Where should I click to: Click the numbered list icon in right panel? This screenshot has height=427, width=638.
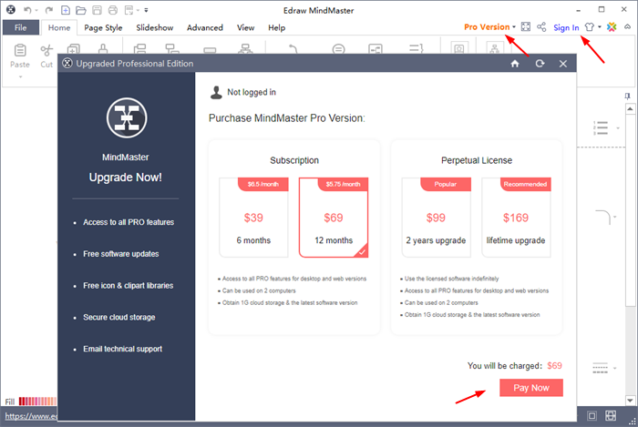(x=601, y=128)
